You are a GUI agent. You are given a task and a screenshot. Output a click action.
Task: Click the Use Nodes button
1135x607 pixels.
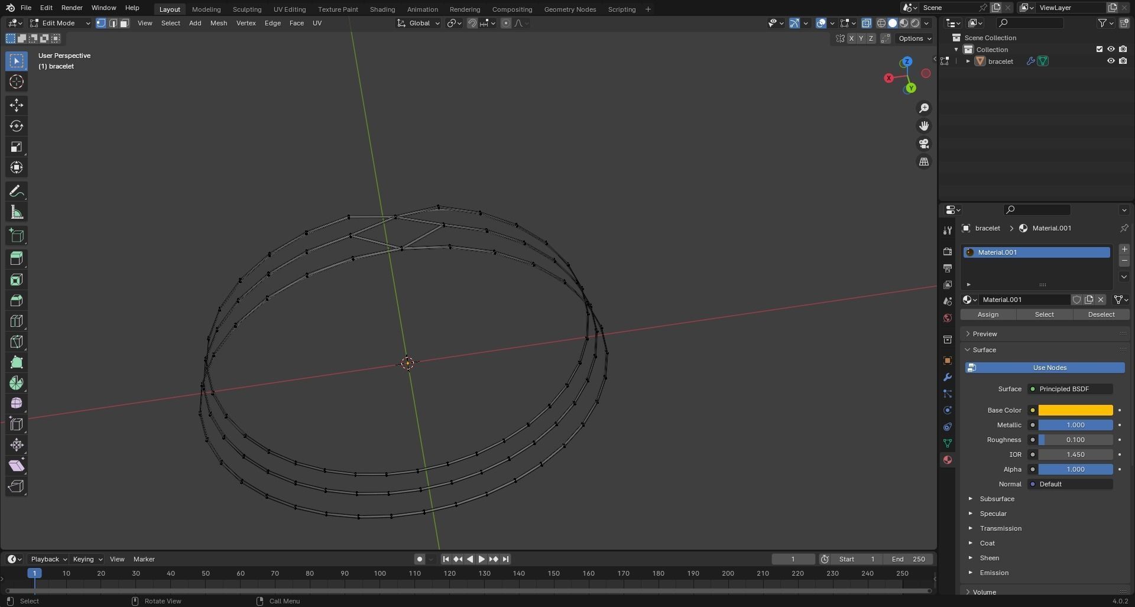click(1045, 368)
